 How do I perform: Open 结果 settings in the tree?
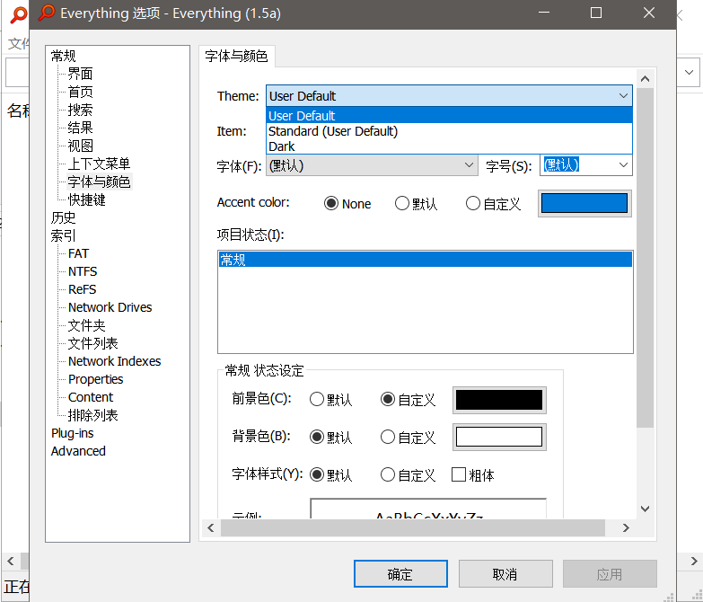point(80,128)
